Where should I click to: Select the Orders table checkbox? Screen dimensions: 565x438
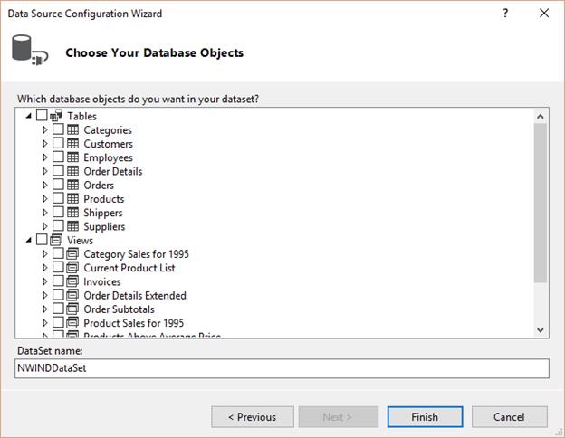(58, 185)
